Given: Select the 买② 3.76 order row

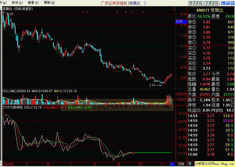Looking at the screenshot, I should tap(211, 53).
